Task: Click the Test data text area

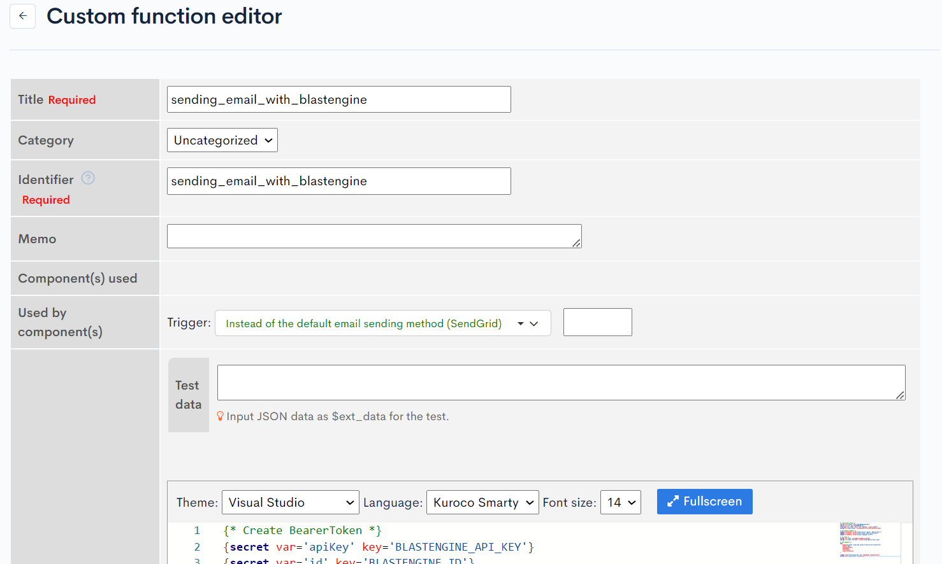Action: (561, 383)
